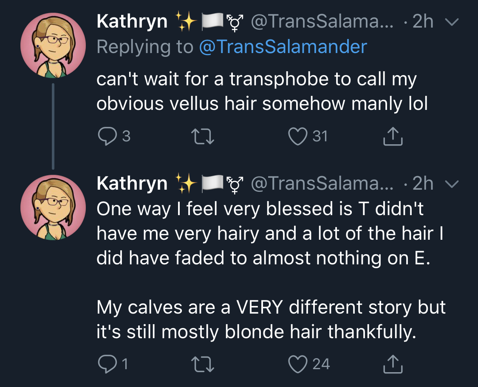Like the first tweet with 31 likes
The image size is (478, 387).
[298, 136]
